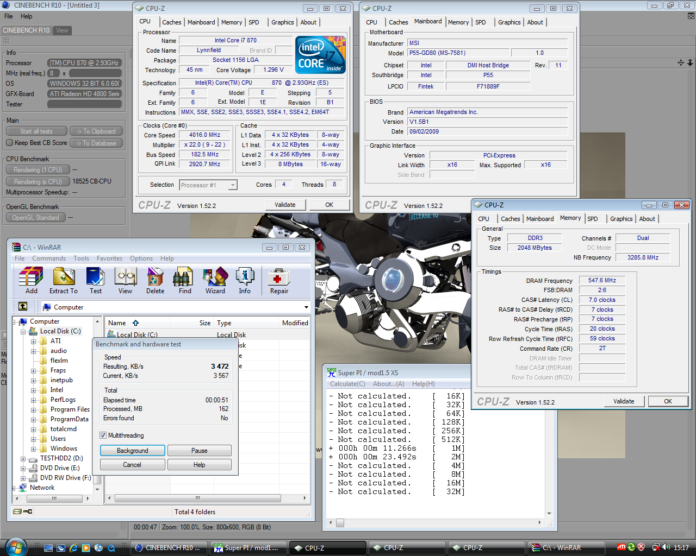Image resolution: width=696 pixels, height=556 pixels.
Task: Switch to Caches tab in CPU window
Action: click(172, 22)
